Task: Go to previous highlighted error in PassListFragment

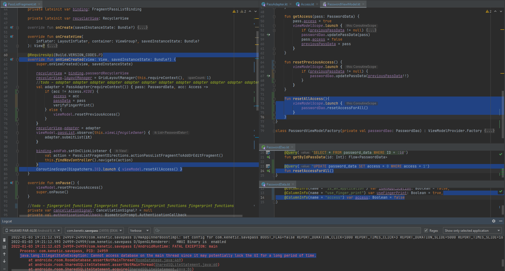Action: coord(250,11)
